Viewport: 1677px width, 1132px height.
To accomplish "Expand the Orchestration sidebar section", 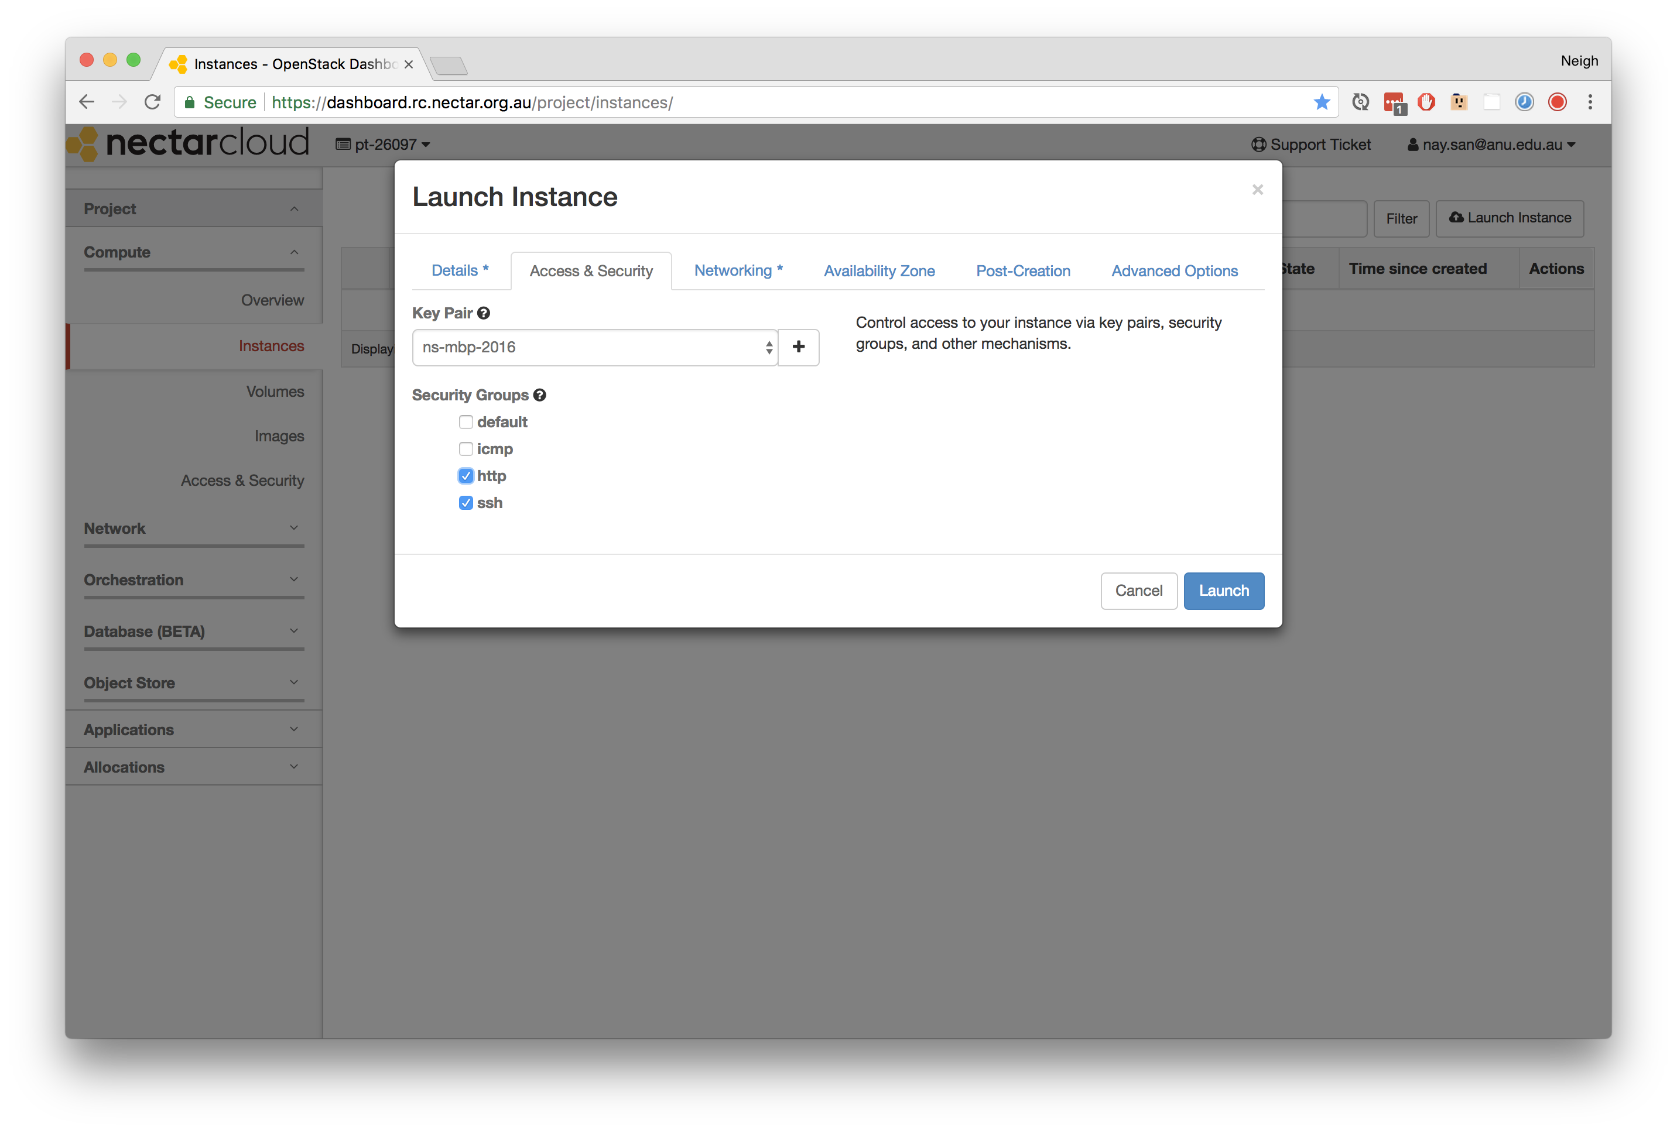I will click(x=193, y=579).
